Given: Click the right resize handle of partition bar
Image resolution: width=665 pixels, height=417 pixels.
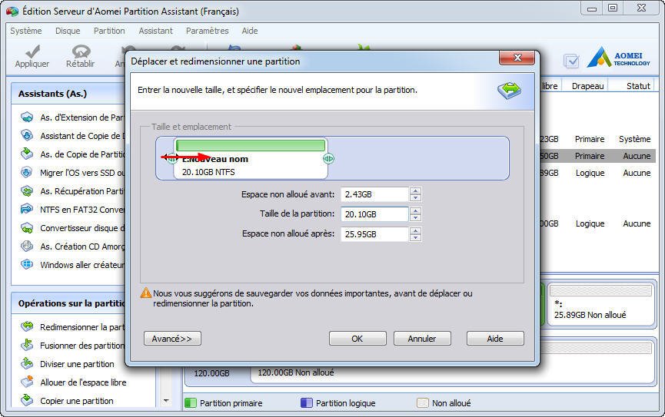Looking at the screenshot, I should pos(329,158).
